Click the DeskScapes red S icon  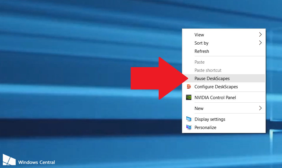tap(189, 86)
